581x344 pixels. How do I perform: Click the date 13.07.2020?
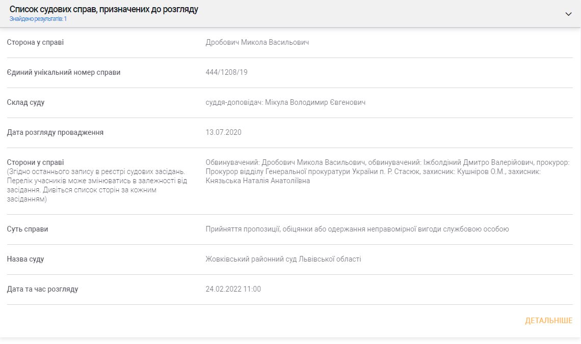click(x=224, y=132)
